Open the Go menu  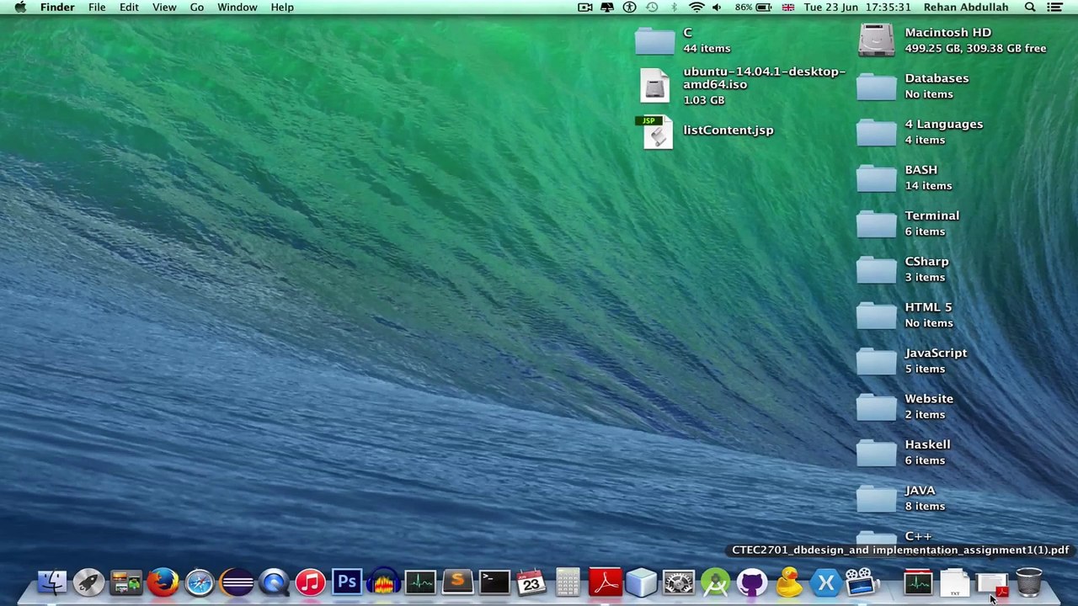(197, 8)
